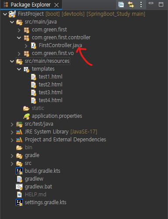This screenshot has height=219, width=168.
Task: Expand the src folder node
Action: pyautogui.click(x=12, y=164)
